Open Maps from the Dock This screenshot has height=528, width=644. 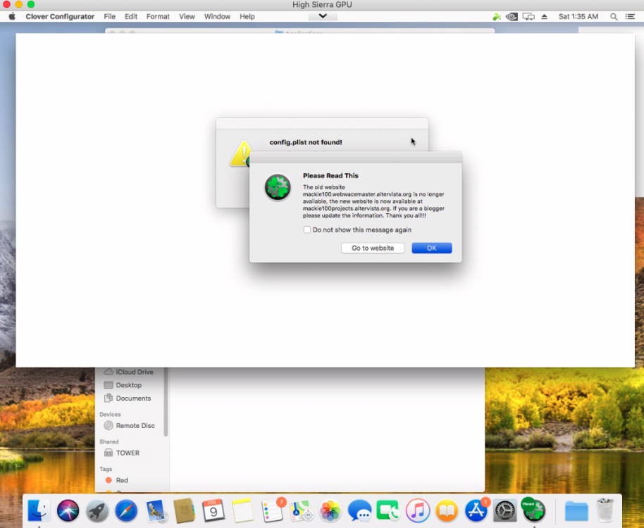[x=301, y=511]
